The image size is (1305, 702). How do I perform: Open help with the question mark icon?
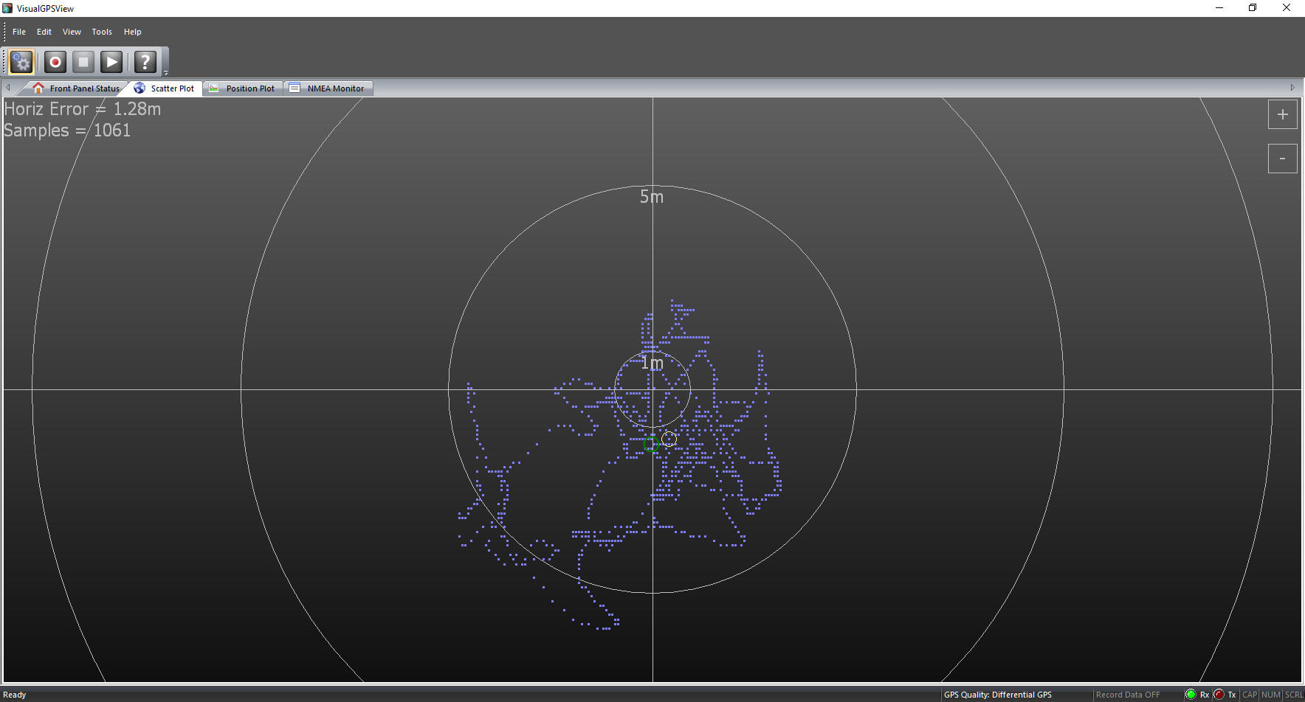point(145,62)
